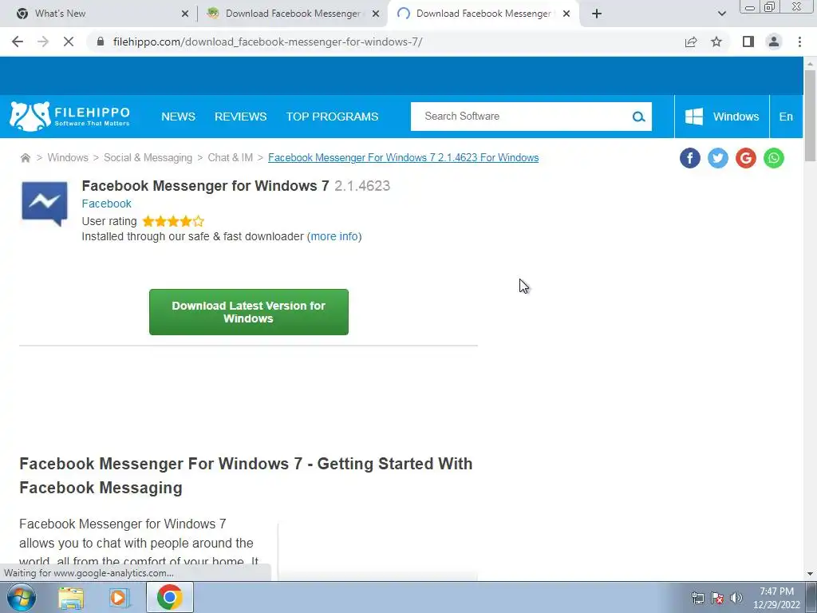Click Download Latest Version for Windows
The width and height of the screenshot is (817, 613).
point(249,312)
